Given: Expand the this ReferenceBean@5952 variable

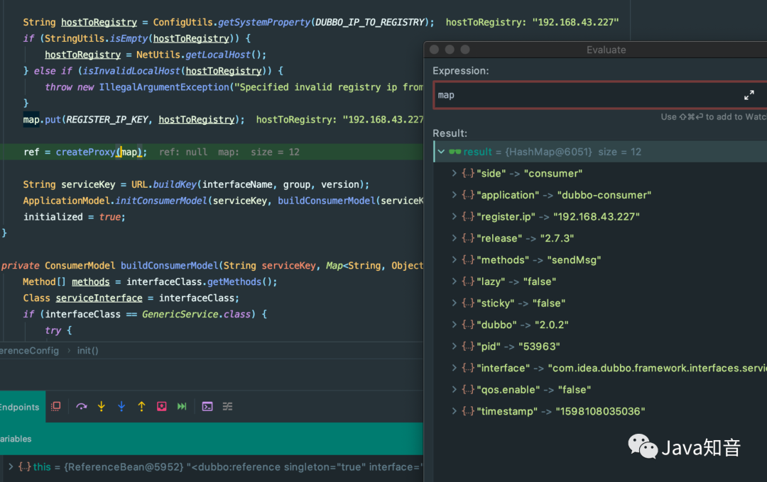Looking at the screenshot, I should tap(11, 467).
